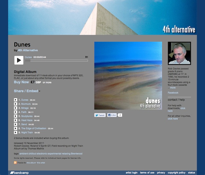Open the feed for this artist
This screenshot has width=205, height=175.
[41, 163]
